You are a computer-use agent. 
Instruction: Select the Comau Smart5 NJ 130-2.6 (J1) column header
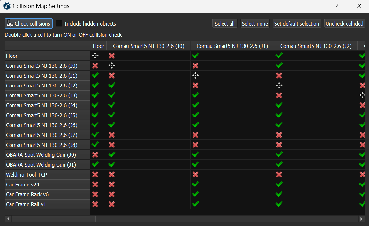(x=232, y=46)
